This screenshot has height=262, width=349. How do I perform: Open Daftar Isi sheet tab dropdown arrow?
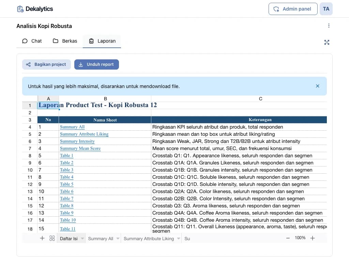(82, 238)
